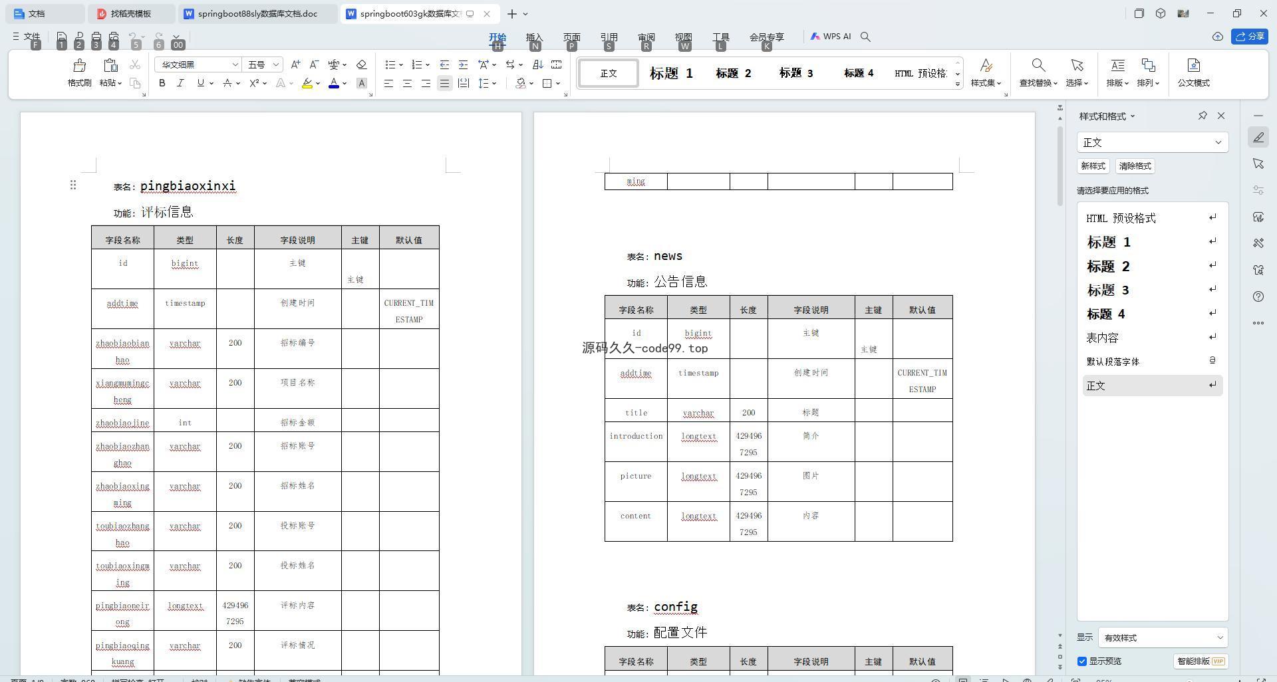
Task: Open the 文件 (File) menu
Action: (27, 37)
